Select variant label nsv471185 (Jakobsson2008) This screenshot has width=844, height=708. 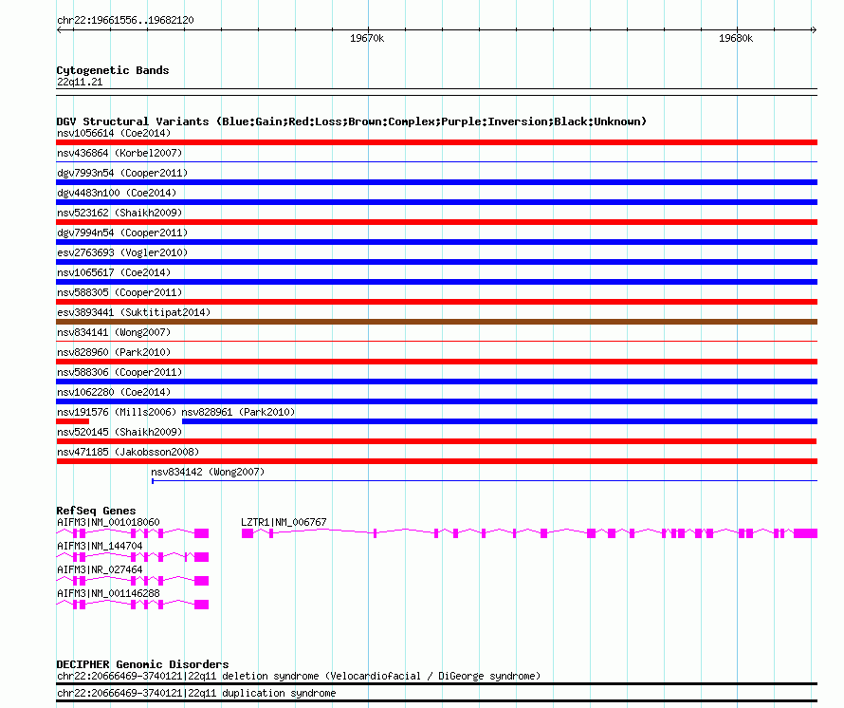tap(128, 452)
